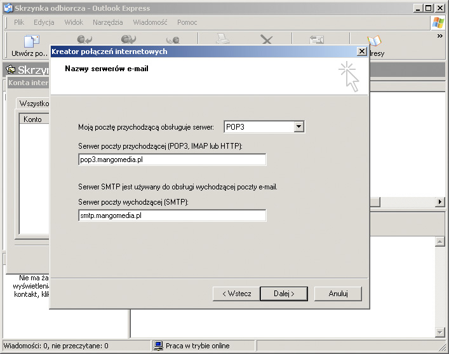Click the Reply All toolbar icon
This screenshot has height=354, width=449.
pyautogui.click(x=128, y=39)
